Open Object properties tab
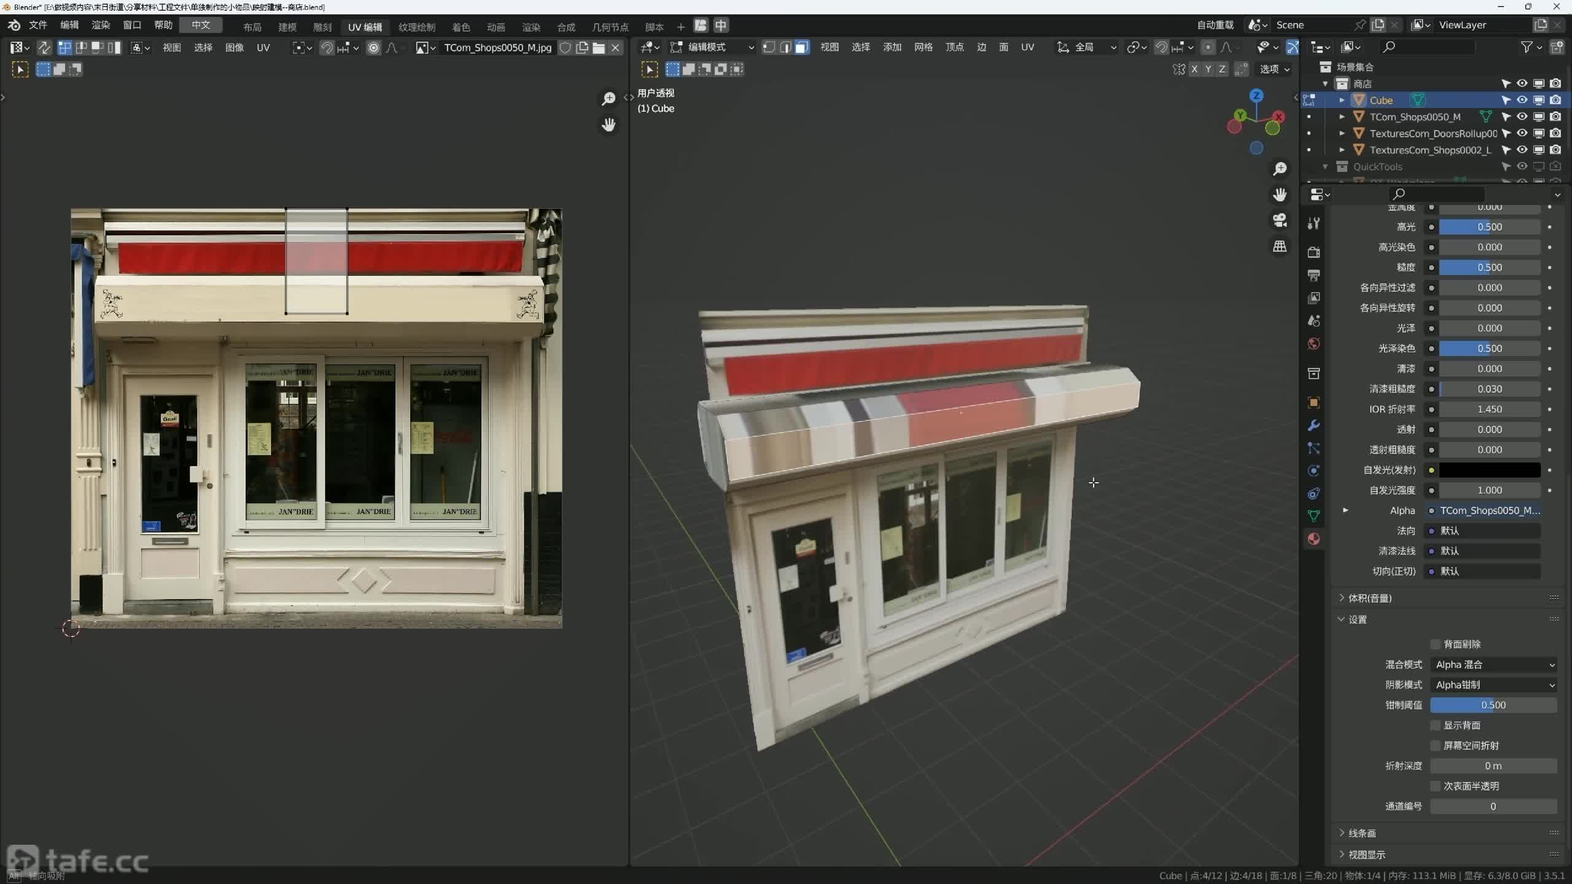Screen dimensions: 1572x884 (x=1313, y=403)
